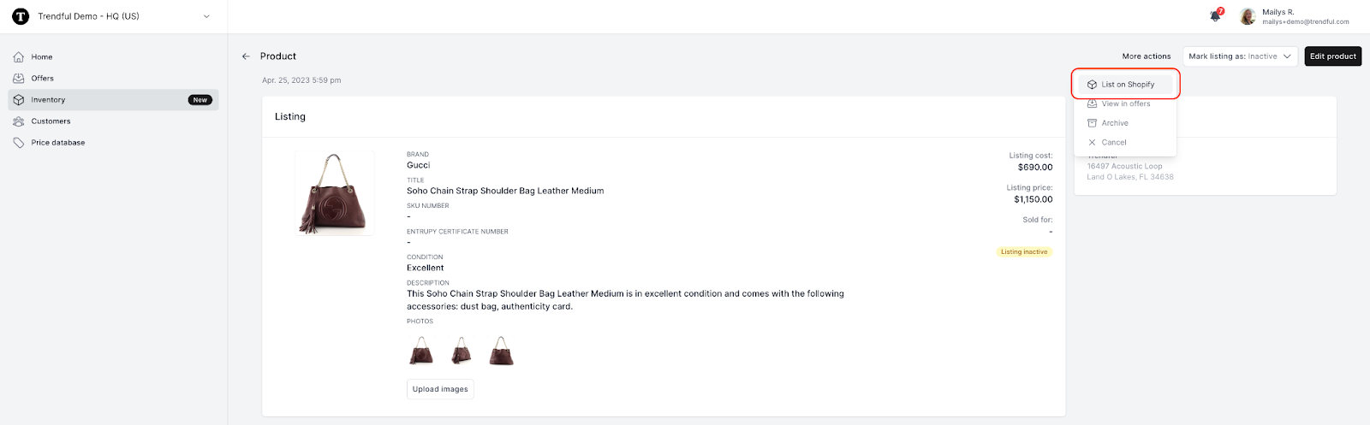This screenshot has height=425, width=1370.
Task: Open the Mark listing as: Inactive dropdown
Action: (x=1240, y=56)
